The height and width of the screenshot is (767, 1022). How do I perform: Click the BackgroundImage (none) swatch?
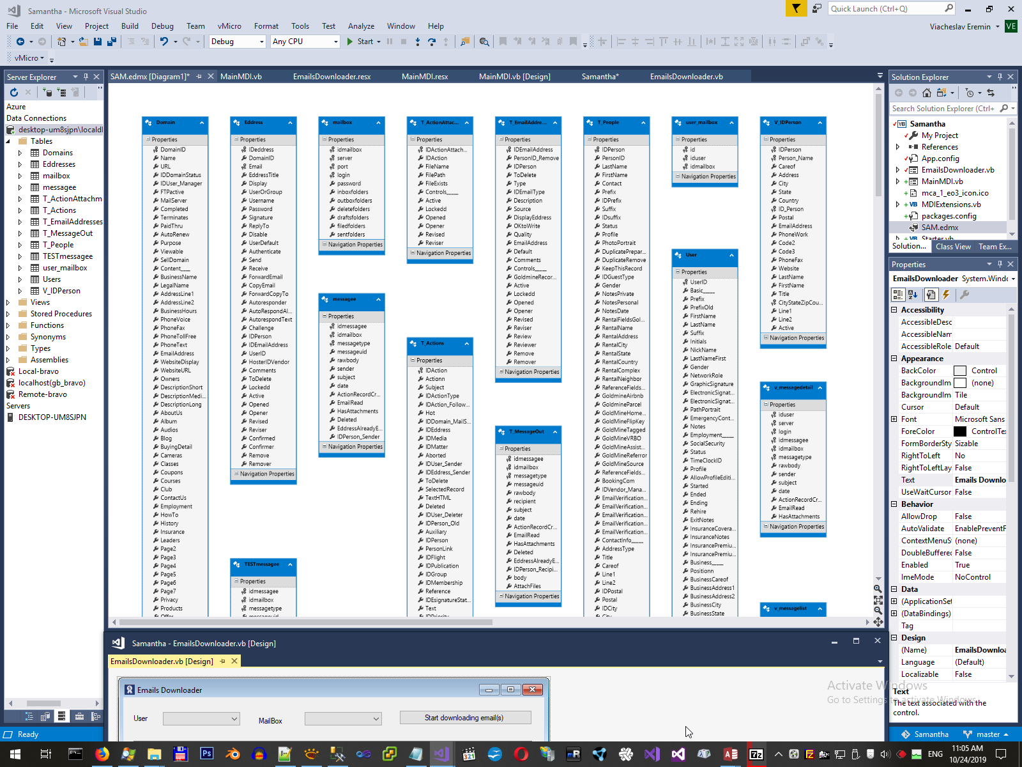click(x=960, y=383)
